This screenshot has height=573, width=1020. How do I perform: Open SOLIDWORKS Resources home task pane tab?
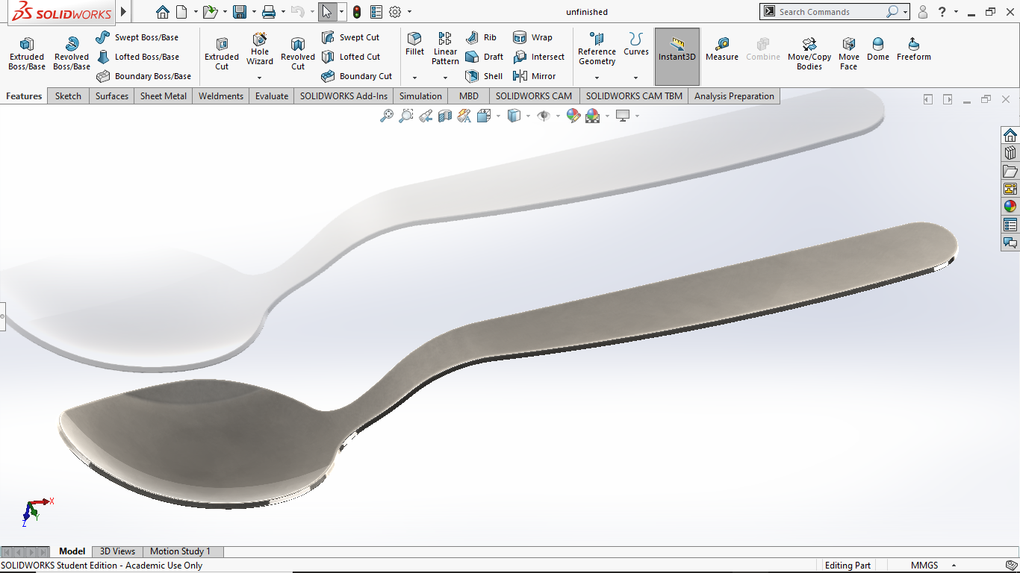(x=1010, y=135)
